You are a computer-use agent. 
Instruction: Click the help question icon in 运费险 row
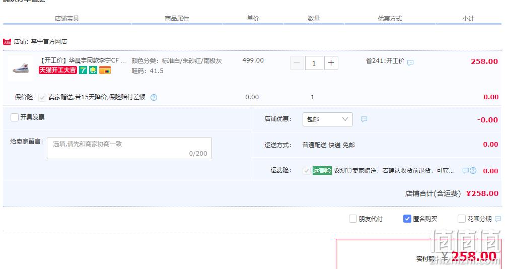(x=473, y=171)
